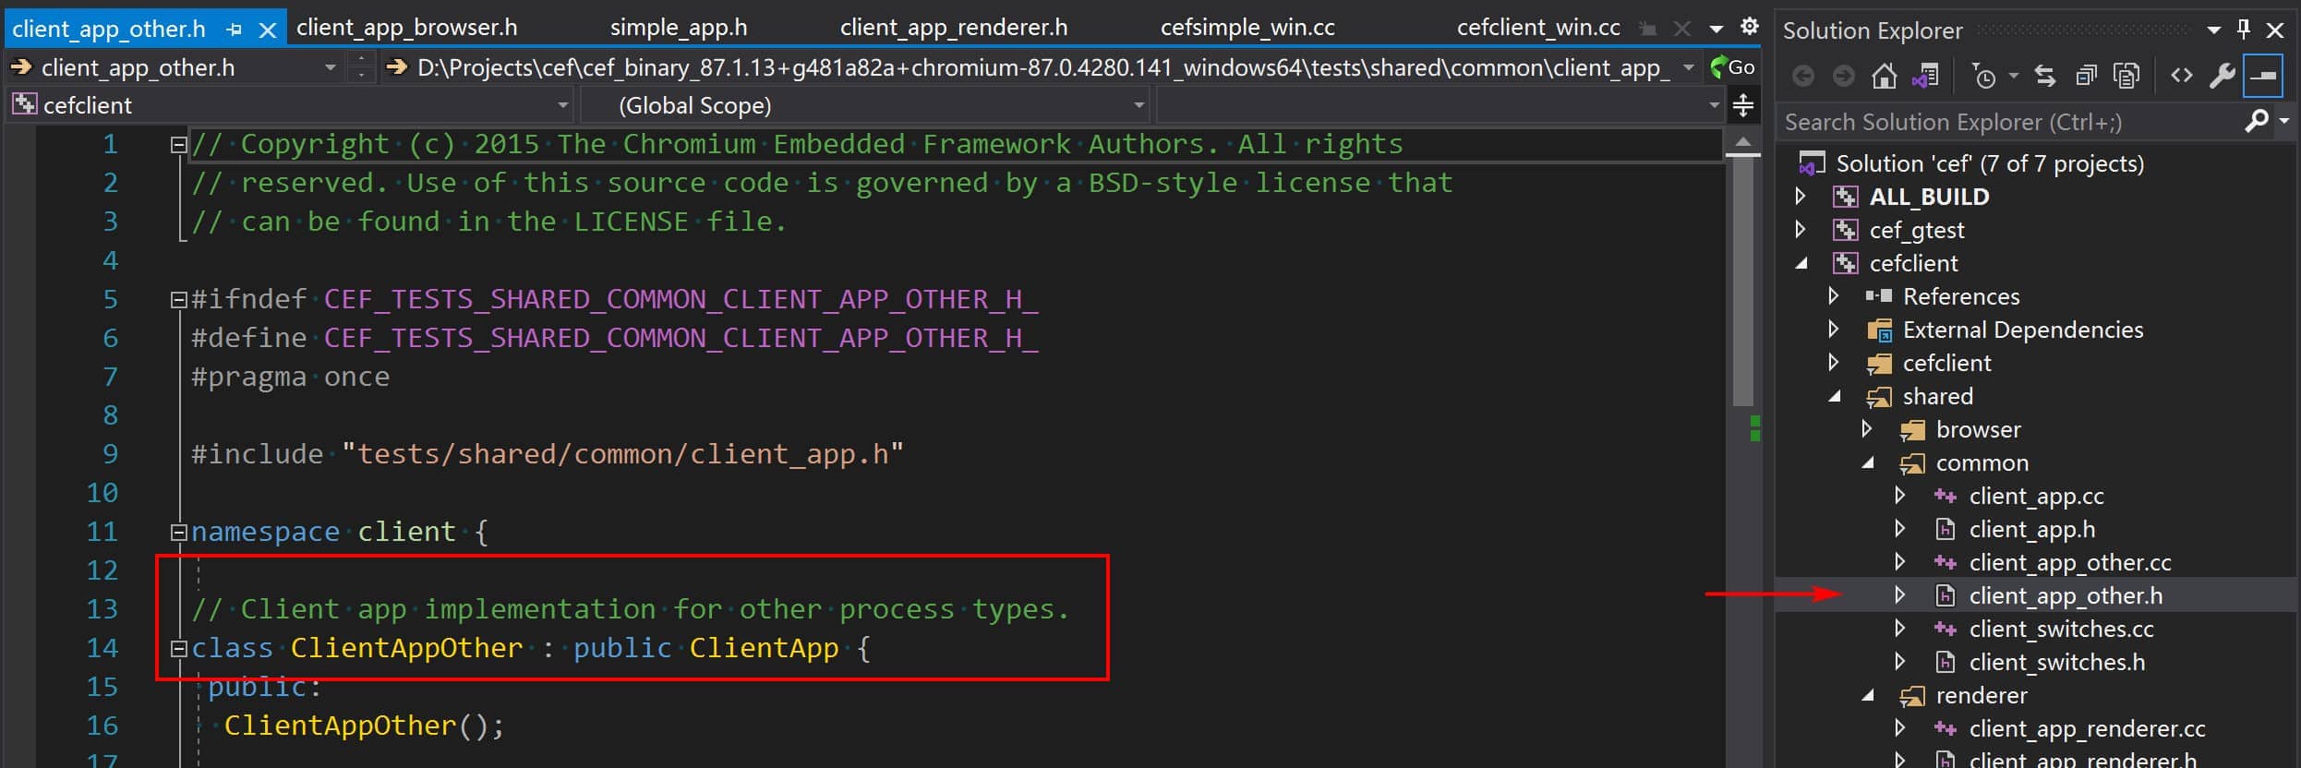Open Properties using the wrench icon
This screenshot has height=768, width=2301.
tap(2223, 76)
